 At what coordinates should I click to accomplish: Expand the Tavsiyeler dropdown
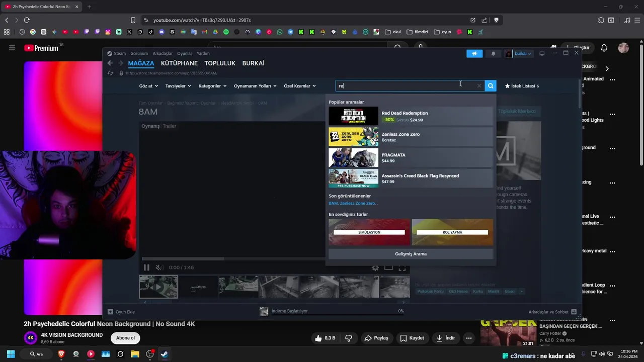(x=178, y=86)
